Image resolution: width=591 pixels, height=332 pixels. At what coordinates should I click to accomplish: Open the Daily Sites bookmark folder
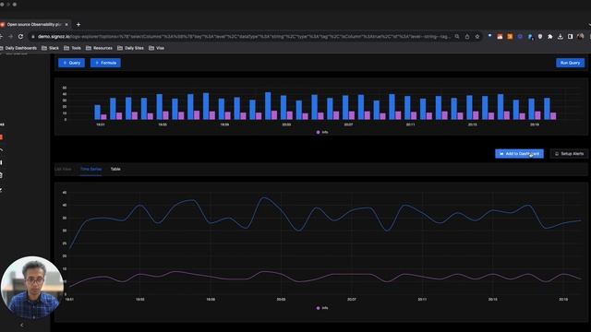130,48
